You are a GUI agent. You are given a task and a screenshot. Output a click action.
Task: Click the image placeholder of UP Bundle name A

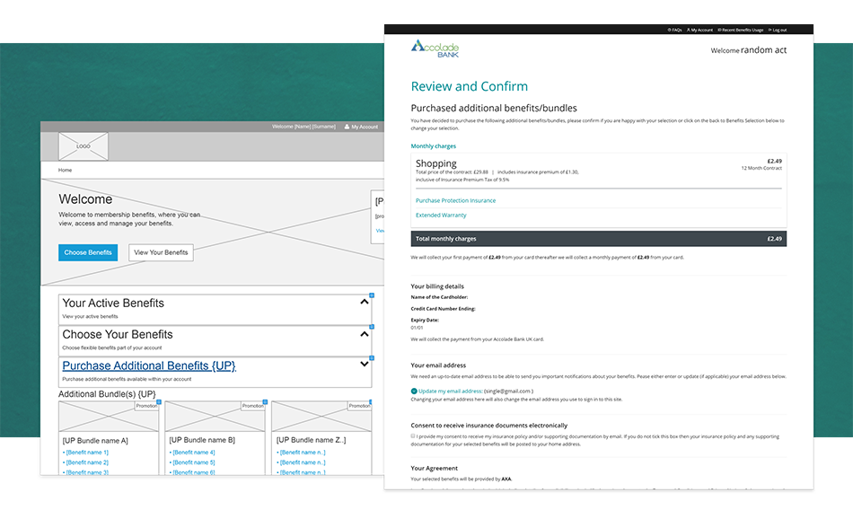(109, 417)
